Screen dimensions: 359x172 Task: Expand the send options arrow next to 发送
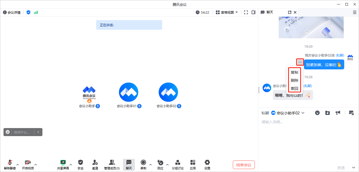point(353,167)
